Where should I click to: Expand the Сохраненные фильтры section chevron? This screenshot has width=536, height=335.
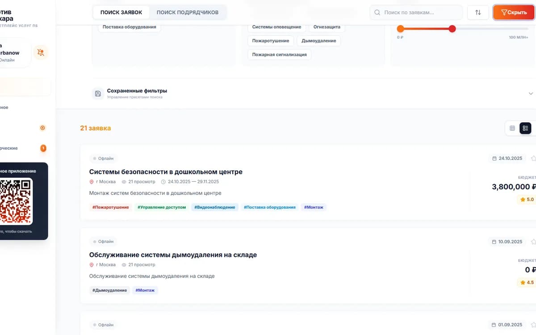pos(531,94)
